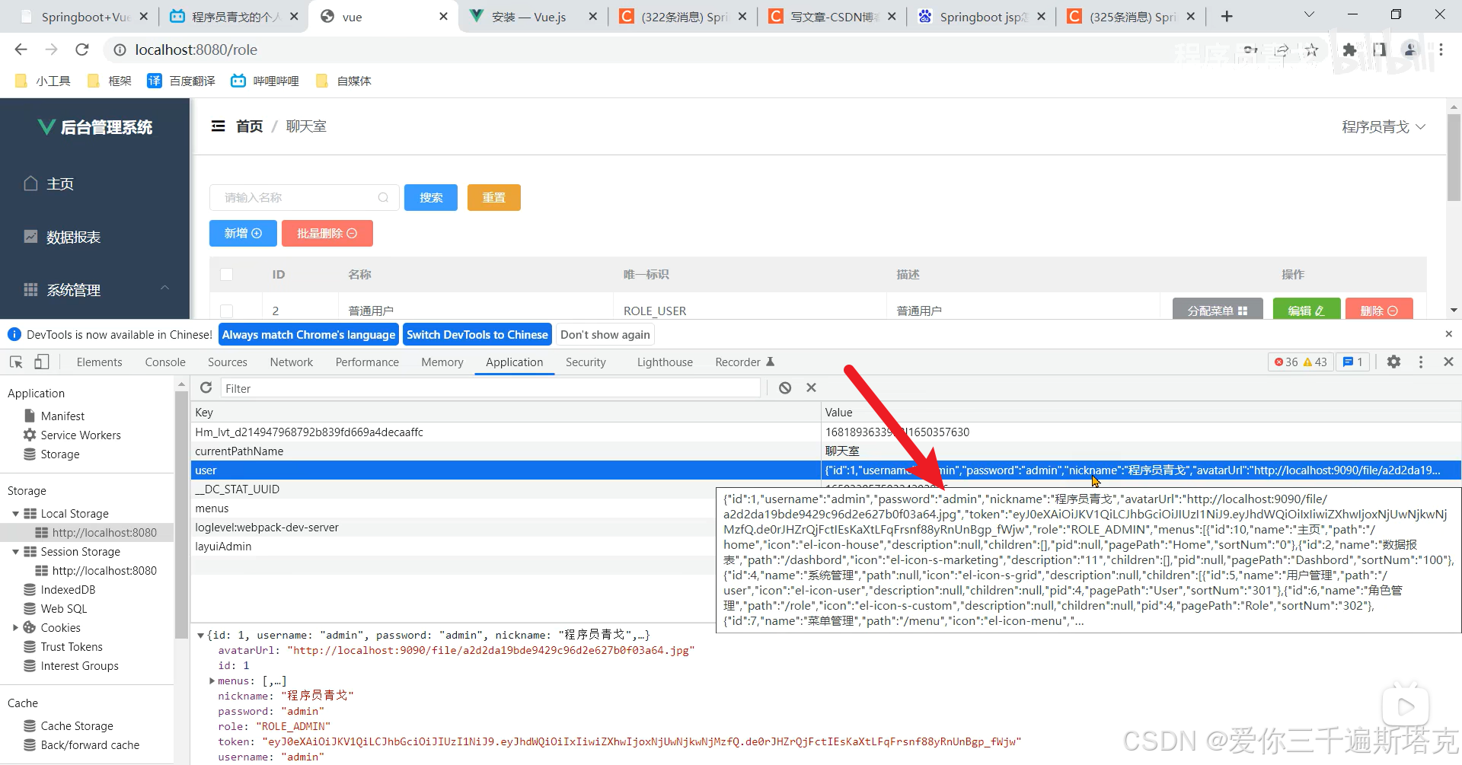Viewport: 1462px width, 765px height.
Task: Expand the menus array in Console output
Action: [212, 680]
